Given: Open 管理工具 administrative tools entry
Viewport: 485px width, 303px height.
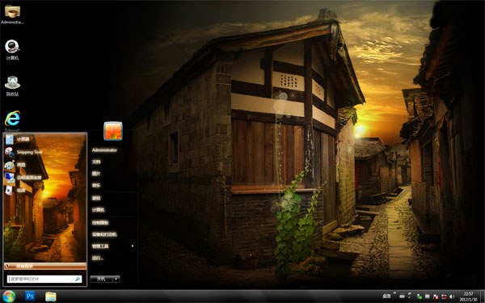Looking at the screenshot, I should coord(100,246).
